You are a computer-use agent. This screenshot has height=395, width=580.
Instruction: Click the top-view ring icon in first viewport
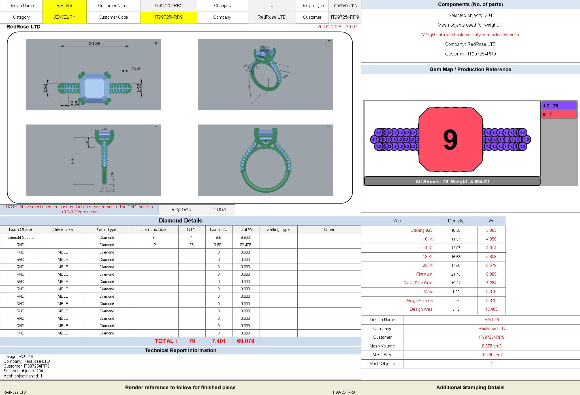[156, 43]
